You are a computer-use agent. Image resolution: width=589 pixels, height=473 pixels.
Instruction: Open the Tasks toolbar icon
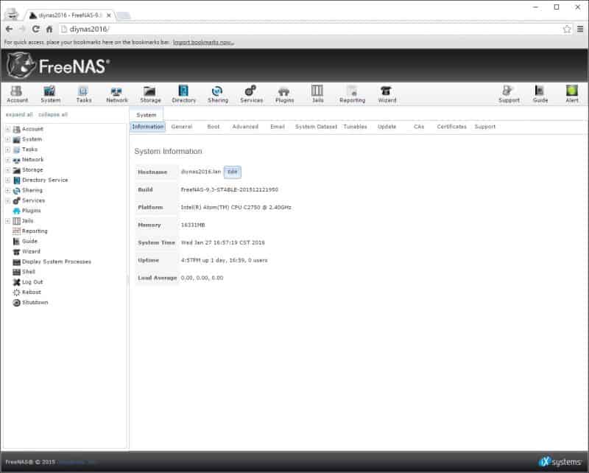click(83, 94)
